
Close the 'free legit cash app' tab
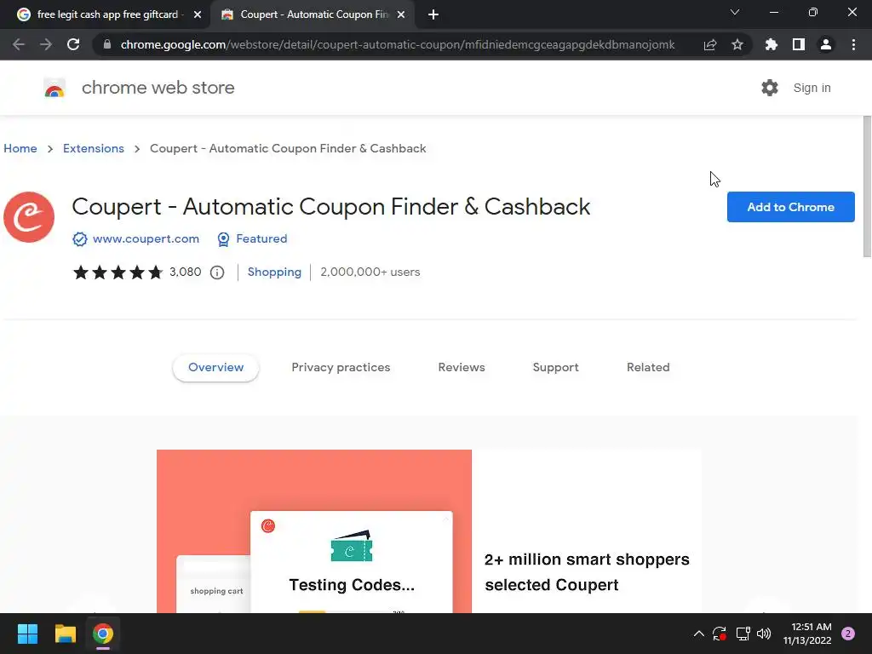click(198, 15)
